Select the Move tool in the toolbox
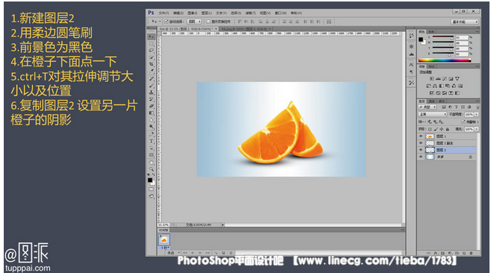The width and height of the screenshot is (494, 273). point(152,37)
